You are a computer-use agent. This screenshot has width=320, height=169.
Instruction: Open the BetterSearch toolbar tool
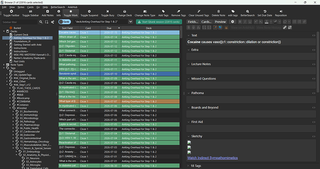pos(247,13)
